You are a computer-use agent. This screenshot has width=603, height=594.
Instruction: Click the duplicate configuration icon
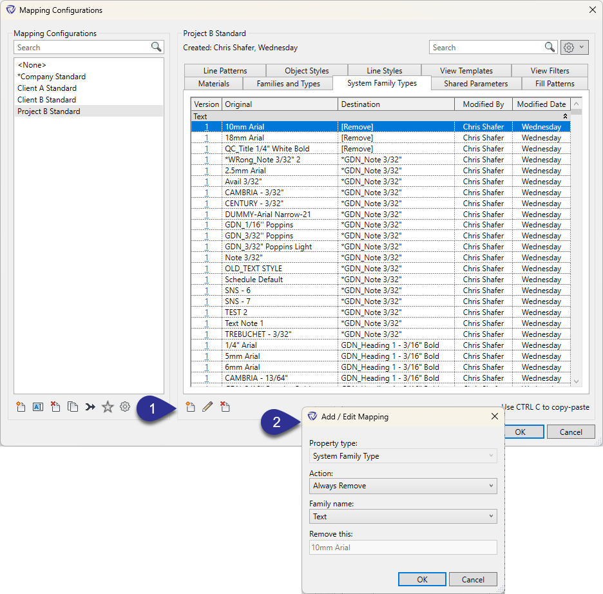pyautogui.click(x=73, y=407)
